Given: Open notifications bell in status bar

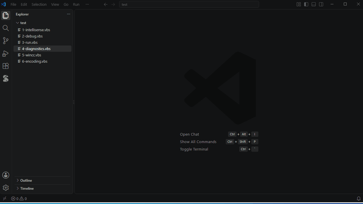Looking at the screenshot, I should (358, 199).
